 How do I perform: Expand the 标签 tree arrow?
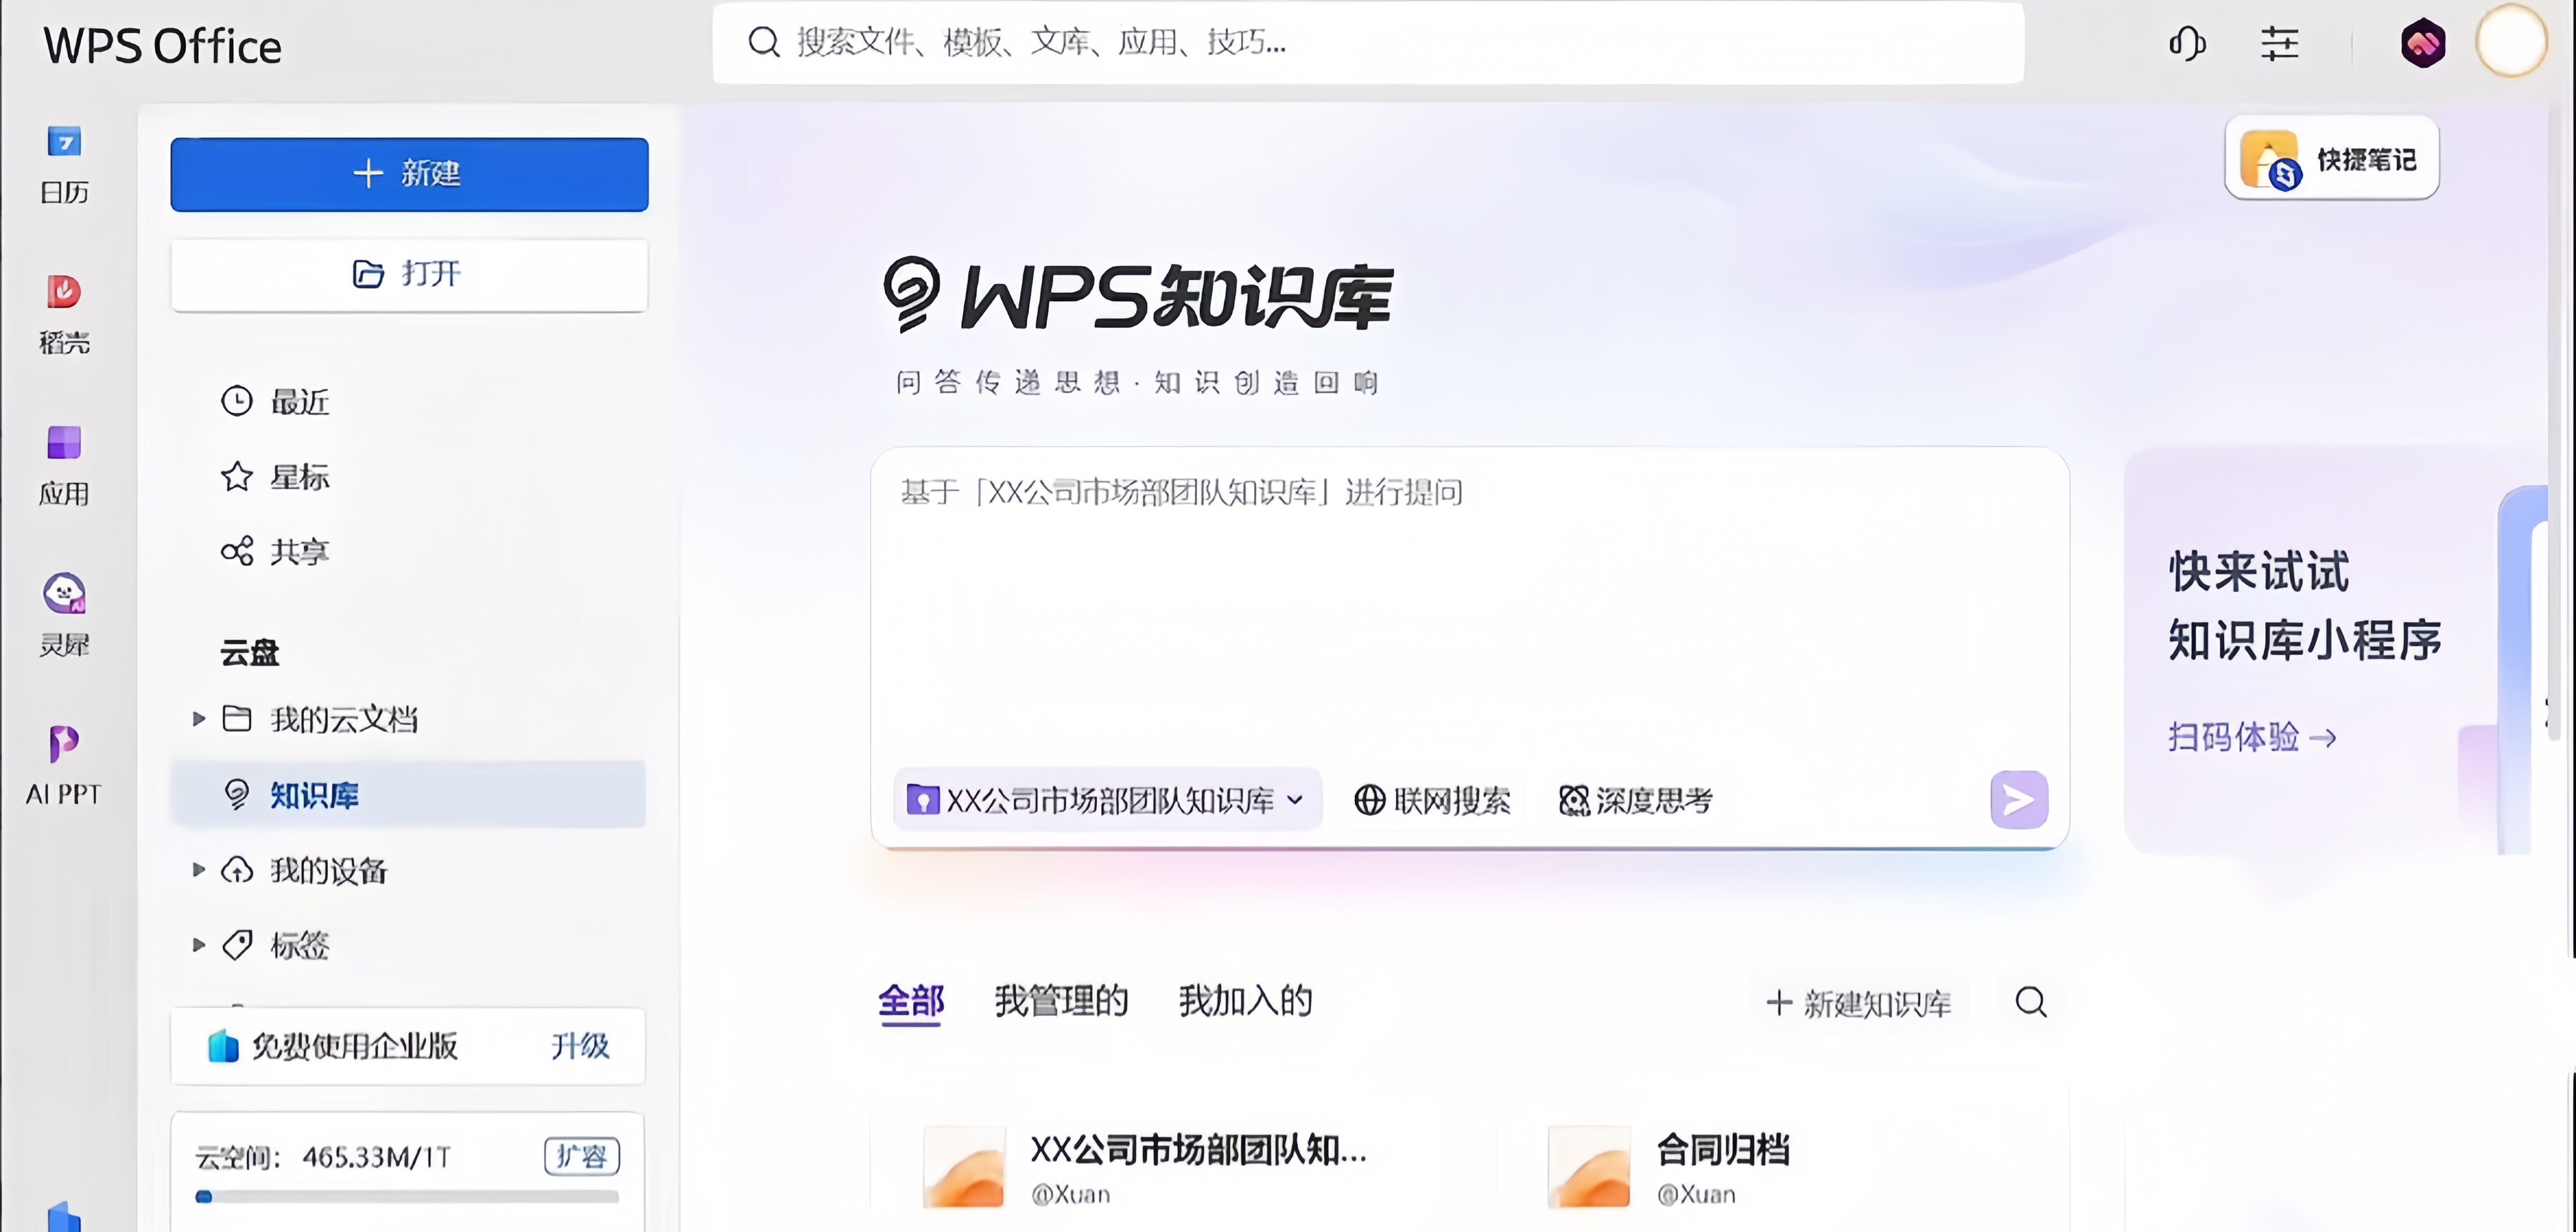[198, 945]
